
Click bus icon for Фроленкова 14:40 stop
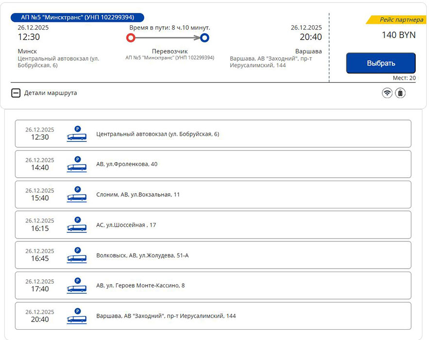coord(77,164)
